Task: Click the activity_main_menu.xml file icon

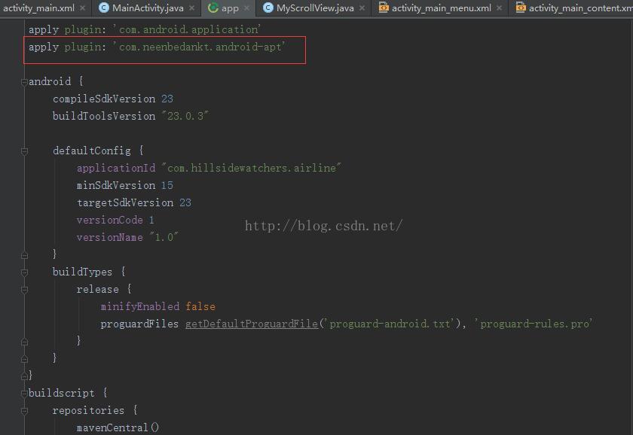Action: pyautogui.click(x=384, y=8)
